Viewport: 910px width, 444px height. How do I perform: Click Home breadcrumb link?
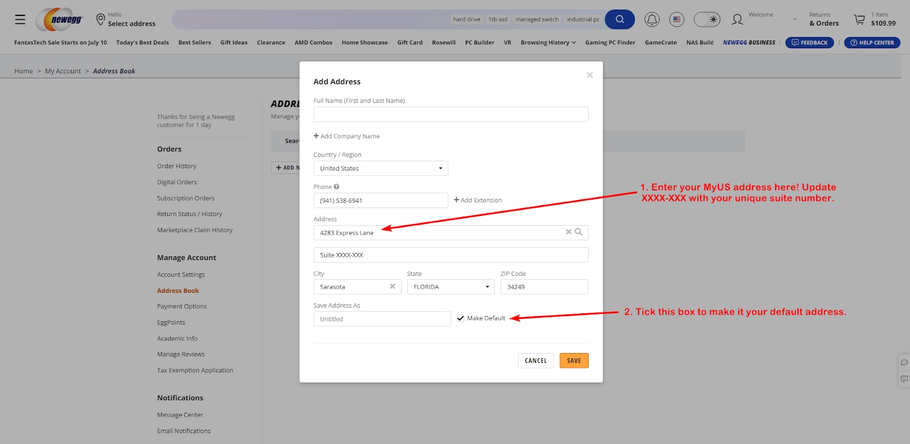point(23,71)
